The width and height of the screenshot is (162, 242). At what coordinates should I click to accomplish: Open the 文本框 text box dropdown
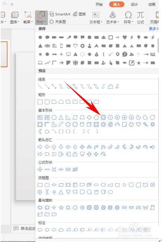pyautogui.click(x=96, y=18)
